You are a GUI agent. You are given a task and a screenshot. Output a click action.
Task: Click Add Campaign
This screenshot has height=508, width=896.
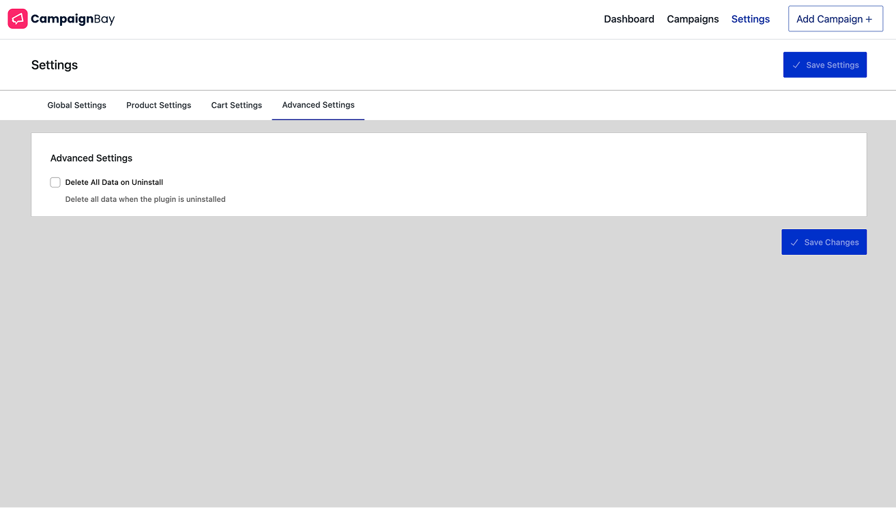[835, 18]
